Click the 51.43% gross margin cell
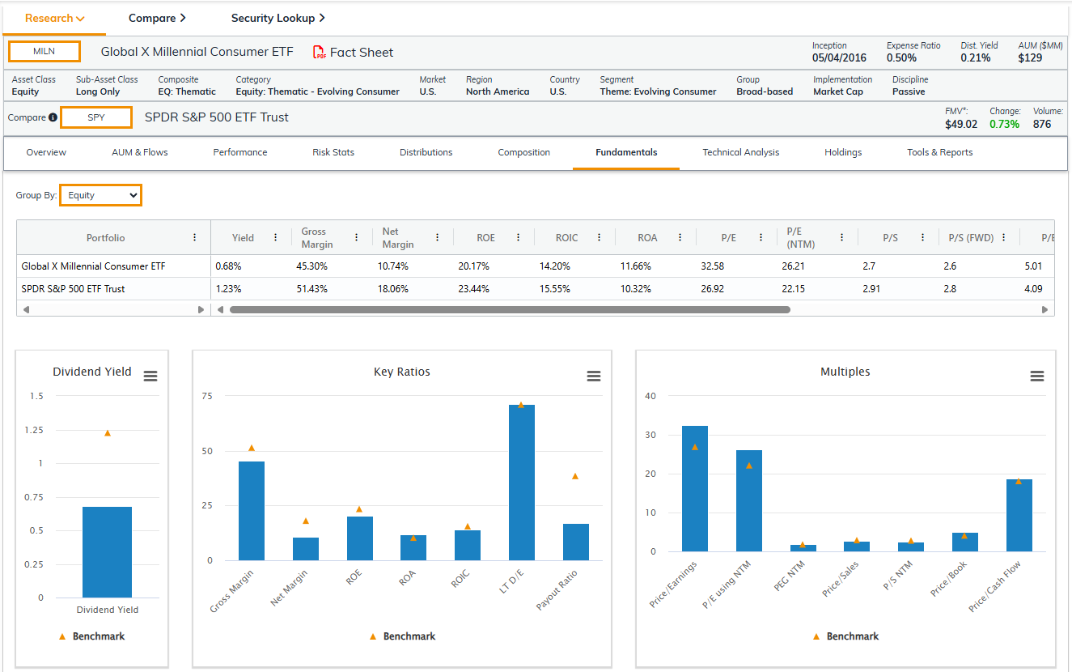The image size is (1072, 672). tap(312, 288)
